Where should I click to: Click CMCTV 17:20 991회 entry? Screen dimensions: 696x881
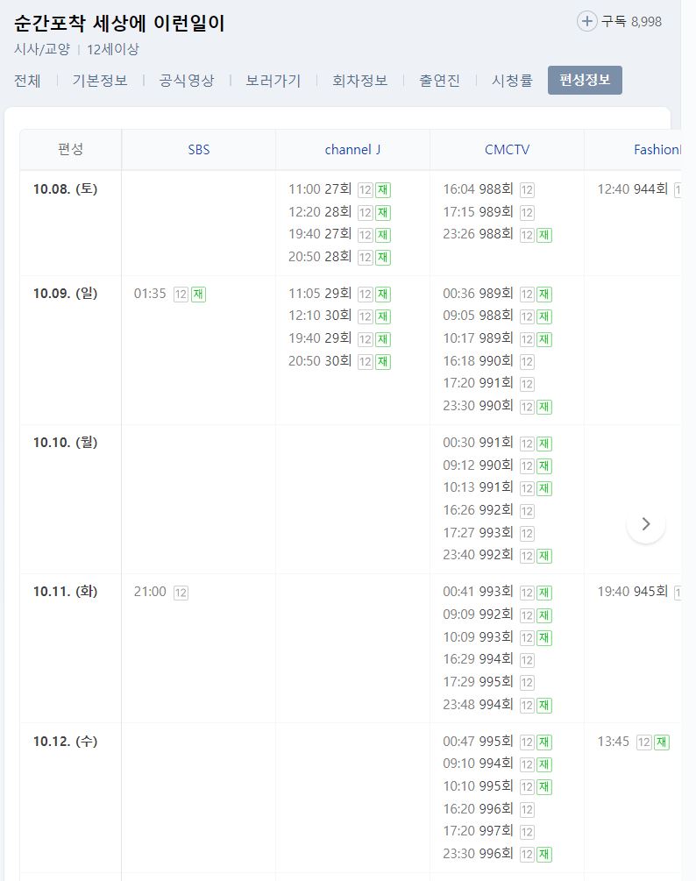tap(488, 383)
